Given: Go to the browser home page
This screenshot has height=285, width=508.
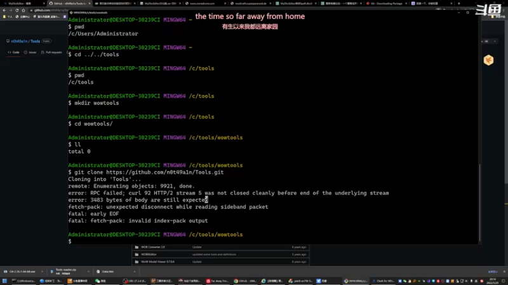Looking at the screenshot, I should pos(23,10).
